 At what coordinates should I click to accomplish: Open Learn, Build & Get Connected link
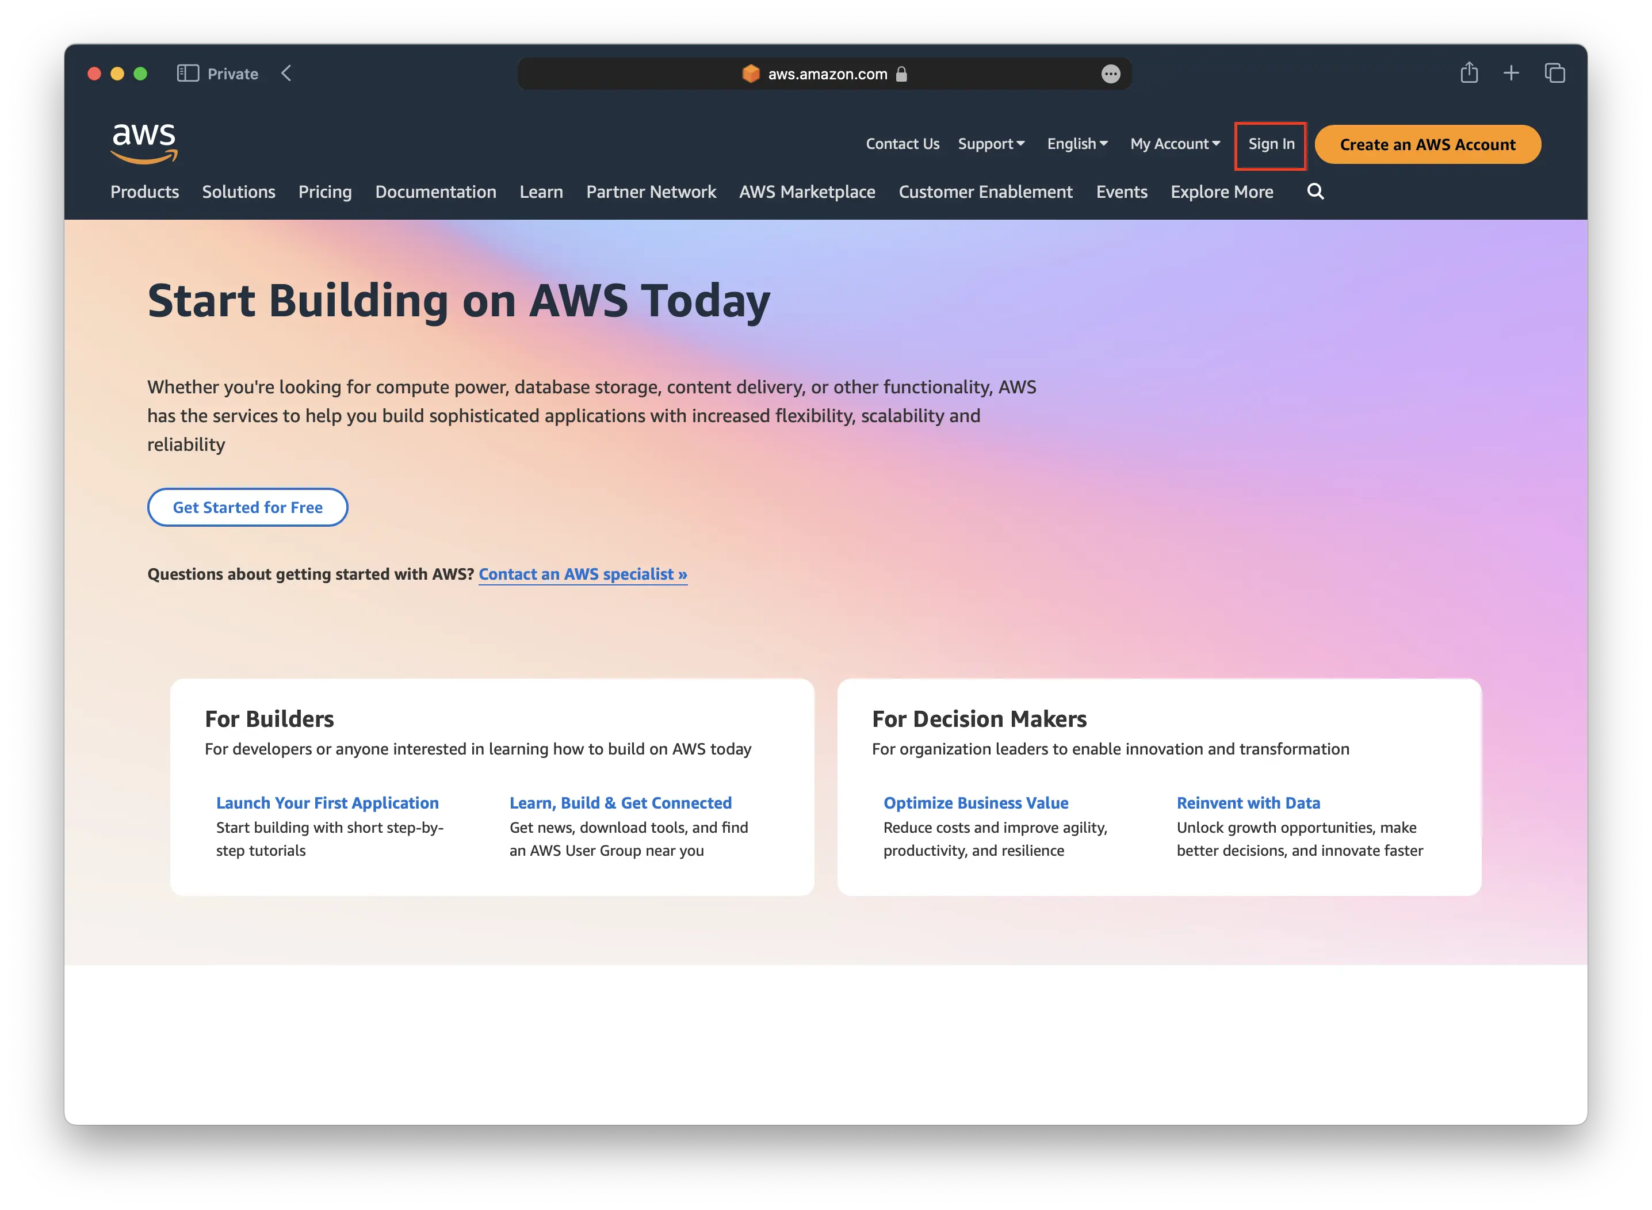621,803
